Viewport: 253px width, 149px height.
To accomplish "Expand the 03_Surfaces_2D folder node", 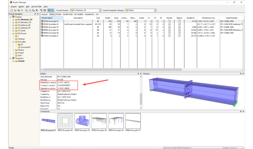I will 13,25.
